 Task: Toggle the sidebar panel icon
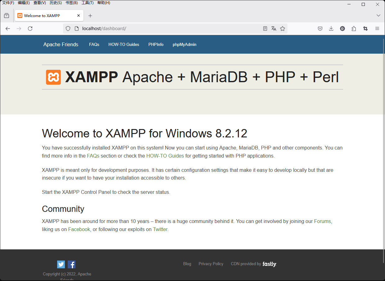tap(6, 15)
